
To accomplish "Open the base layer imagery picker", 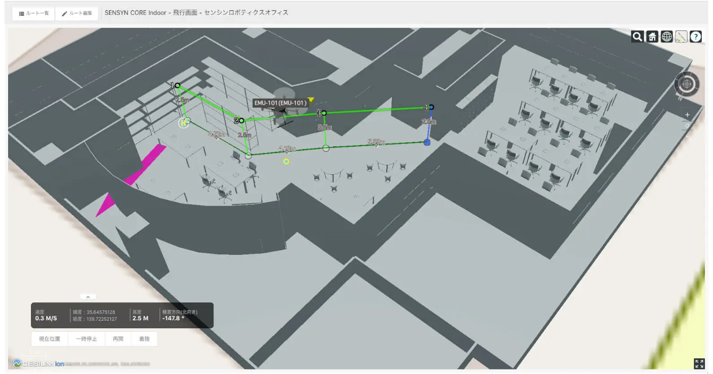I will (x=681, y=37).
